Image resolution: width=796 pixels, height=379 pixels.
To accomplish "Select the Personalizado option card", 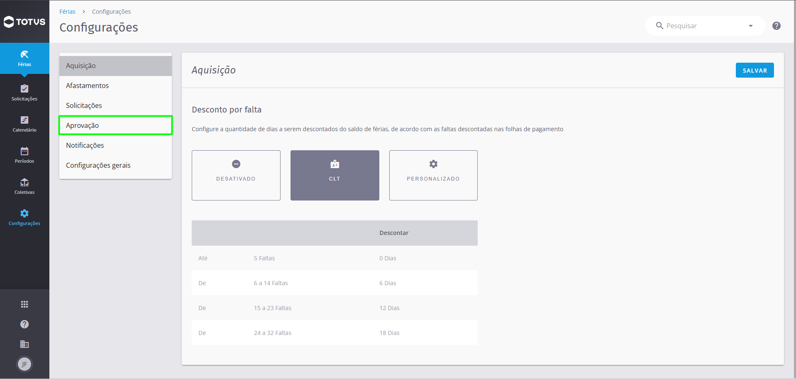I will (433, 175).
